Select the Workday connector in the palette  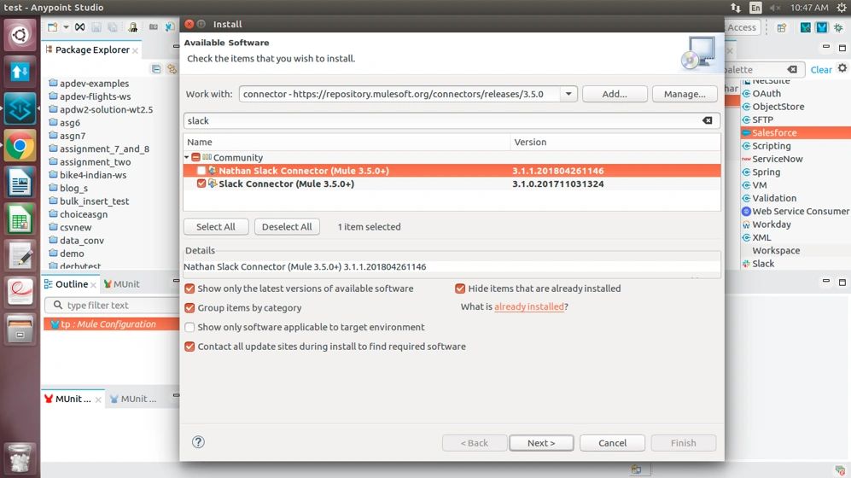pyautogui.click(x=766, y=224)
